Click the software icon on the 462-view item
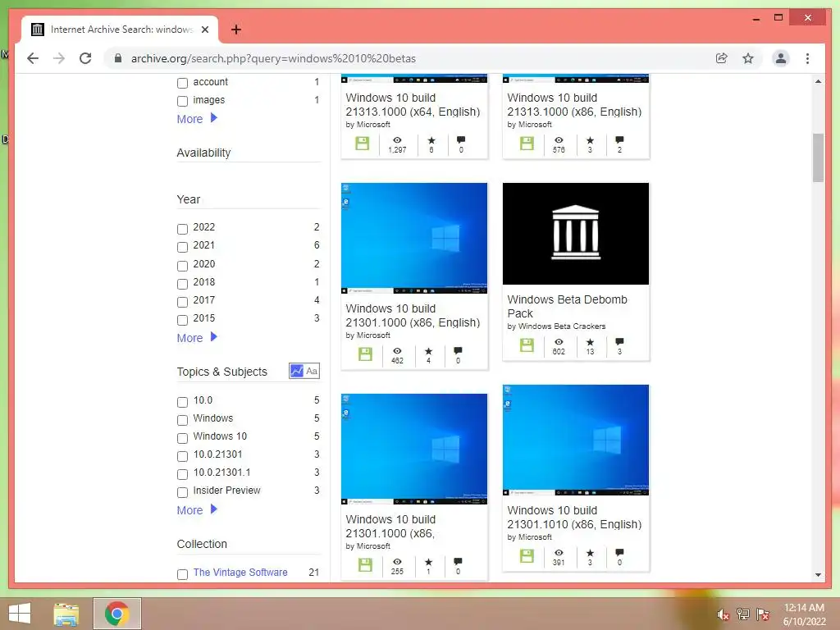 tap(365, 354)
